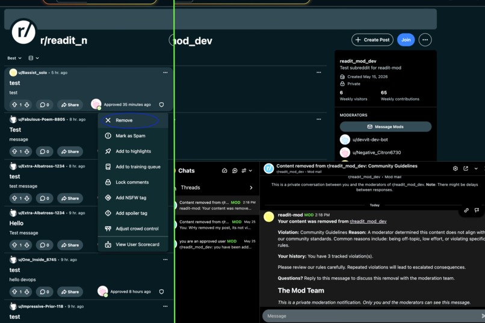Open options for u/One_Inside_8745 post
This screenshot has height=323, width=485.
pos(165,260)
